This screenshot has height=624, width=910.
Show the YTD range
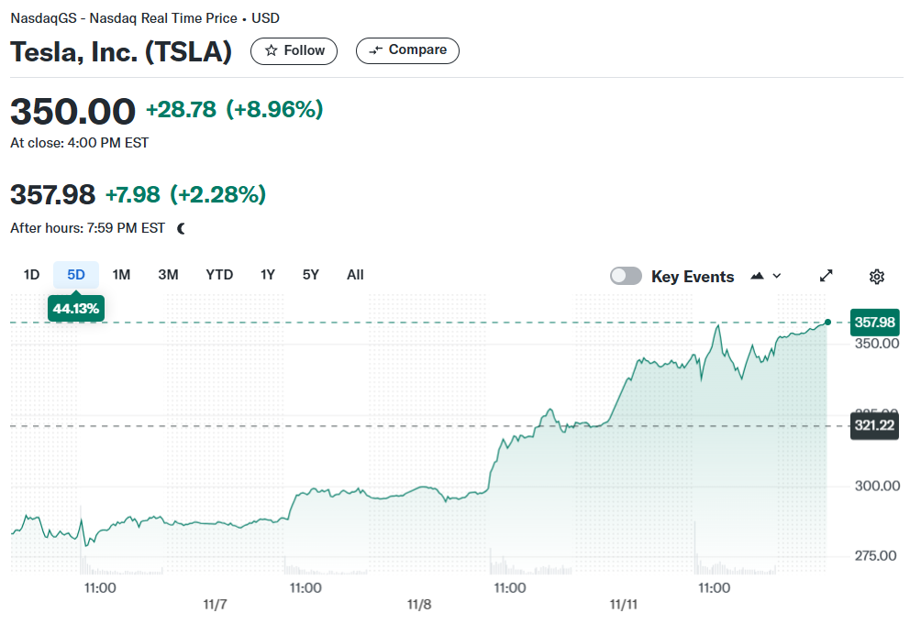tap(219, 275)
